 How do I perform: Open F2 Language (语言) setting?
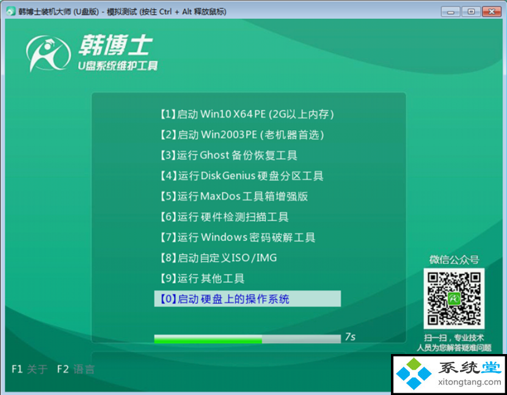coord(76,369)
